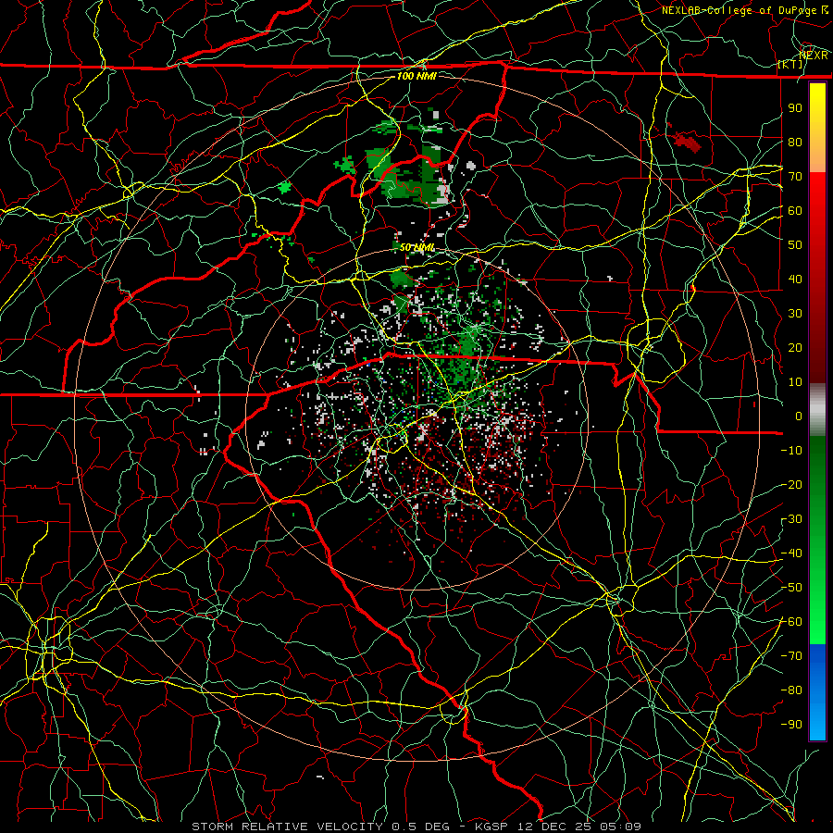Click the 0 label on the velocity scale
Screen dimensions: 833x833
[799, 416]
